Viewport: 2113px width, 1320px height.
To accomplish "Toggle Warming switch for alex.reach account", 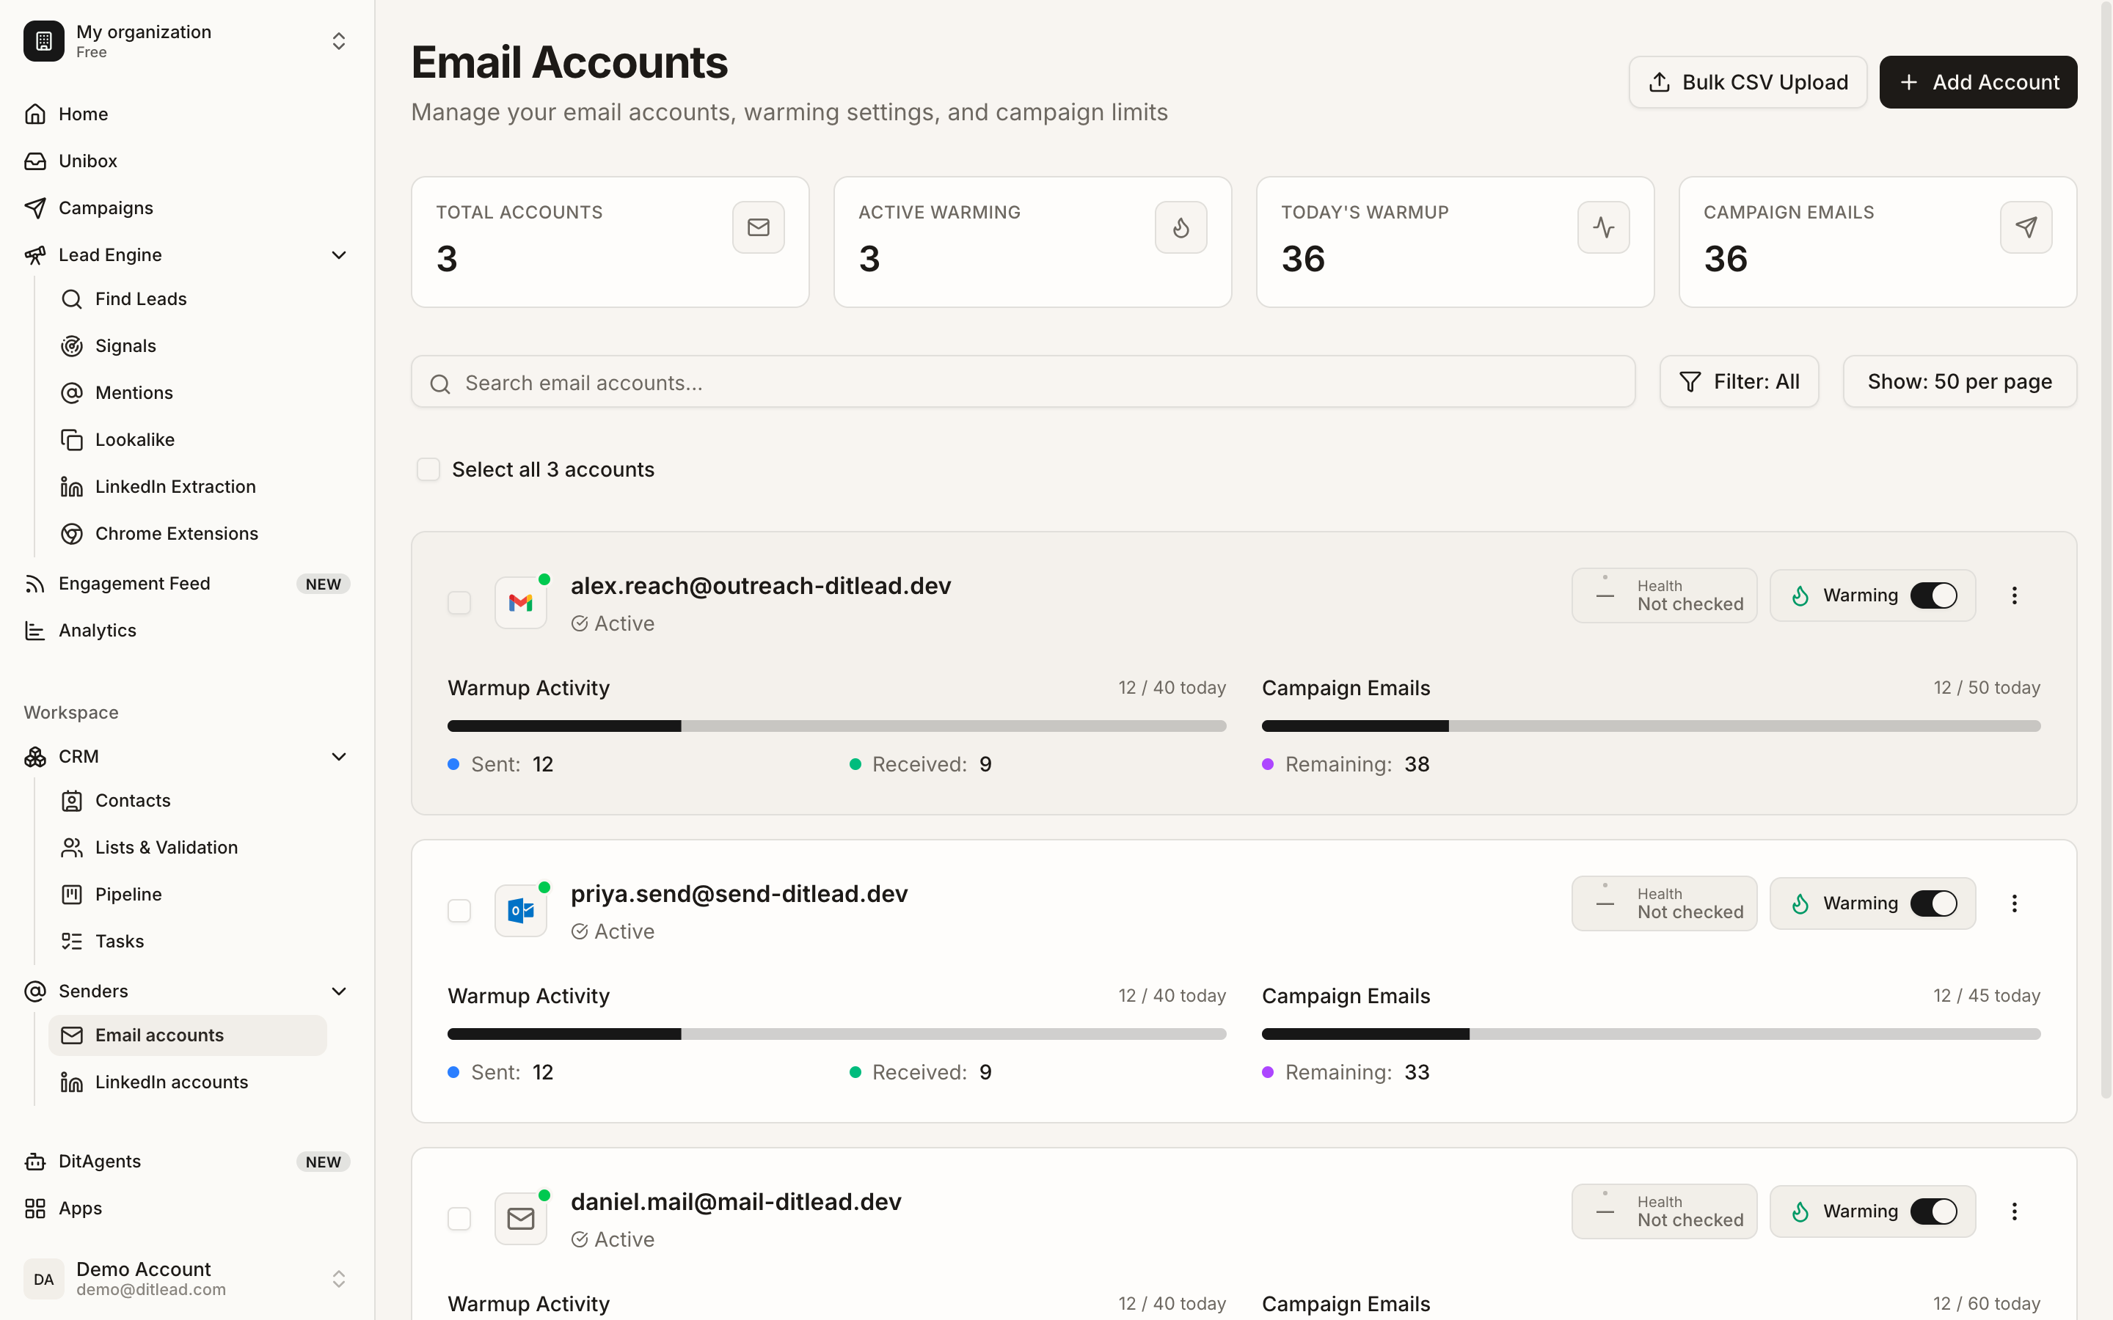I will (x=1933, y=595).
